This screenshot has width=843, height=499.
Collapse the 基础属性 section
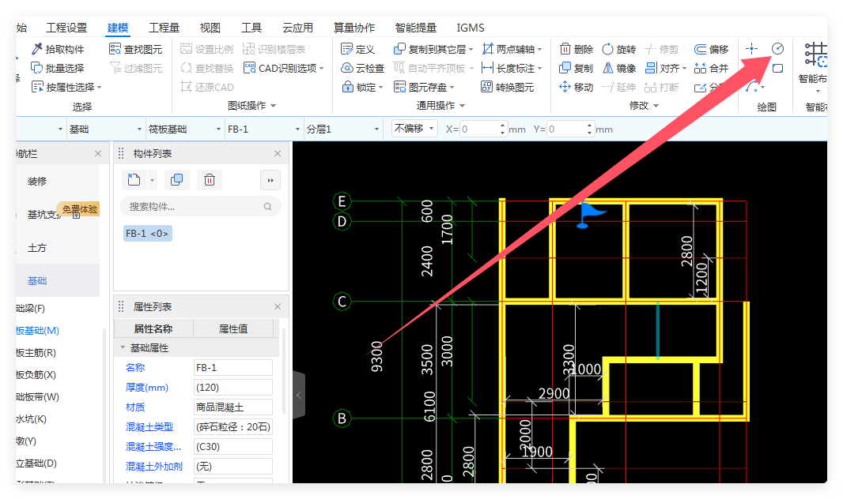click(x=123, y=347)
